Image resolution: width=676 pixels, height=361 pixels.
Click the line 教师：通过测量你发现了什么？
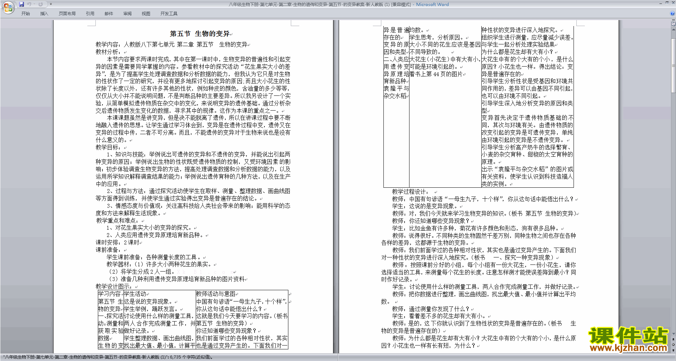click(431, 309)
